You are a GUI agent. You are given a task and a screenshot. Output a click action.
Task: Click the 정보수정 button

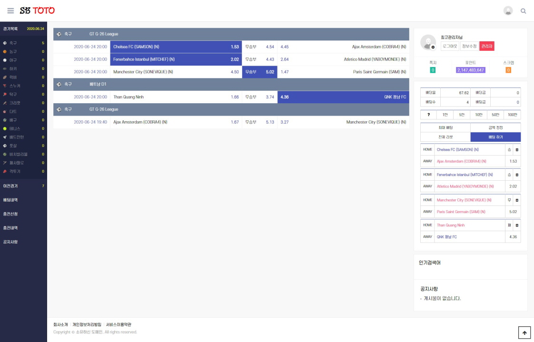pos(469,46)
